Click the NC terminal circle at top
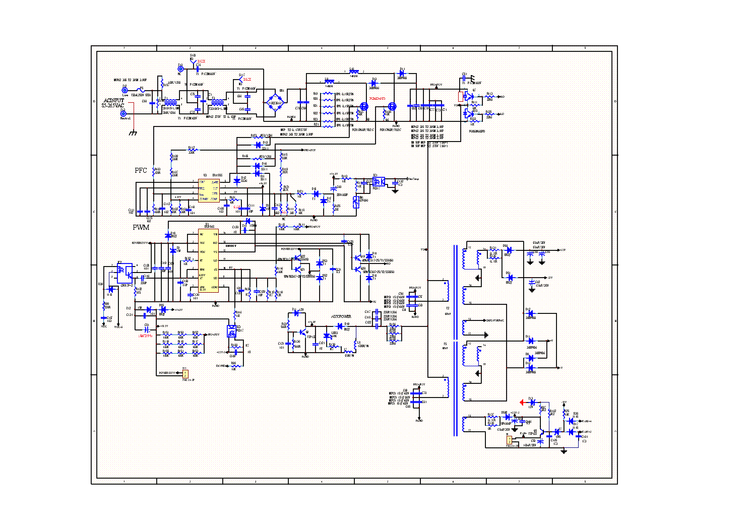Viewport: 750px width, 530px height. (x=180, y=69)
